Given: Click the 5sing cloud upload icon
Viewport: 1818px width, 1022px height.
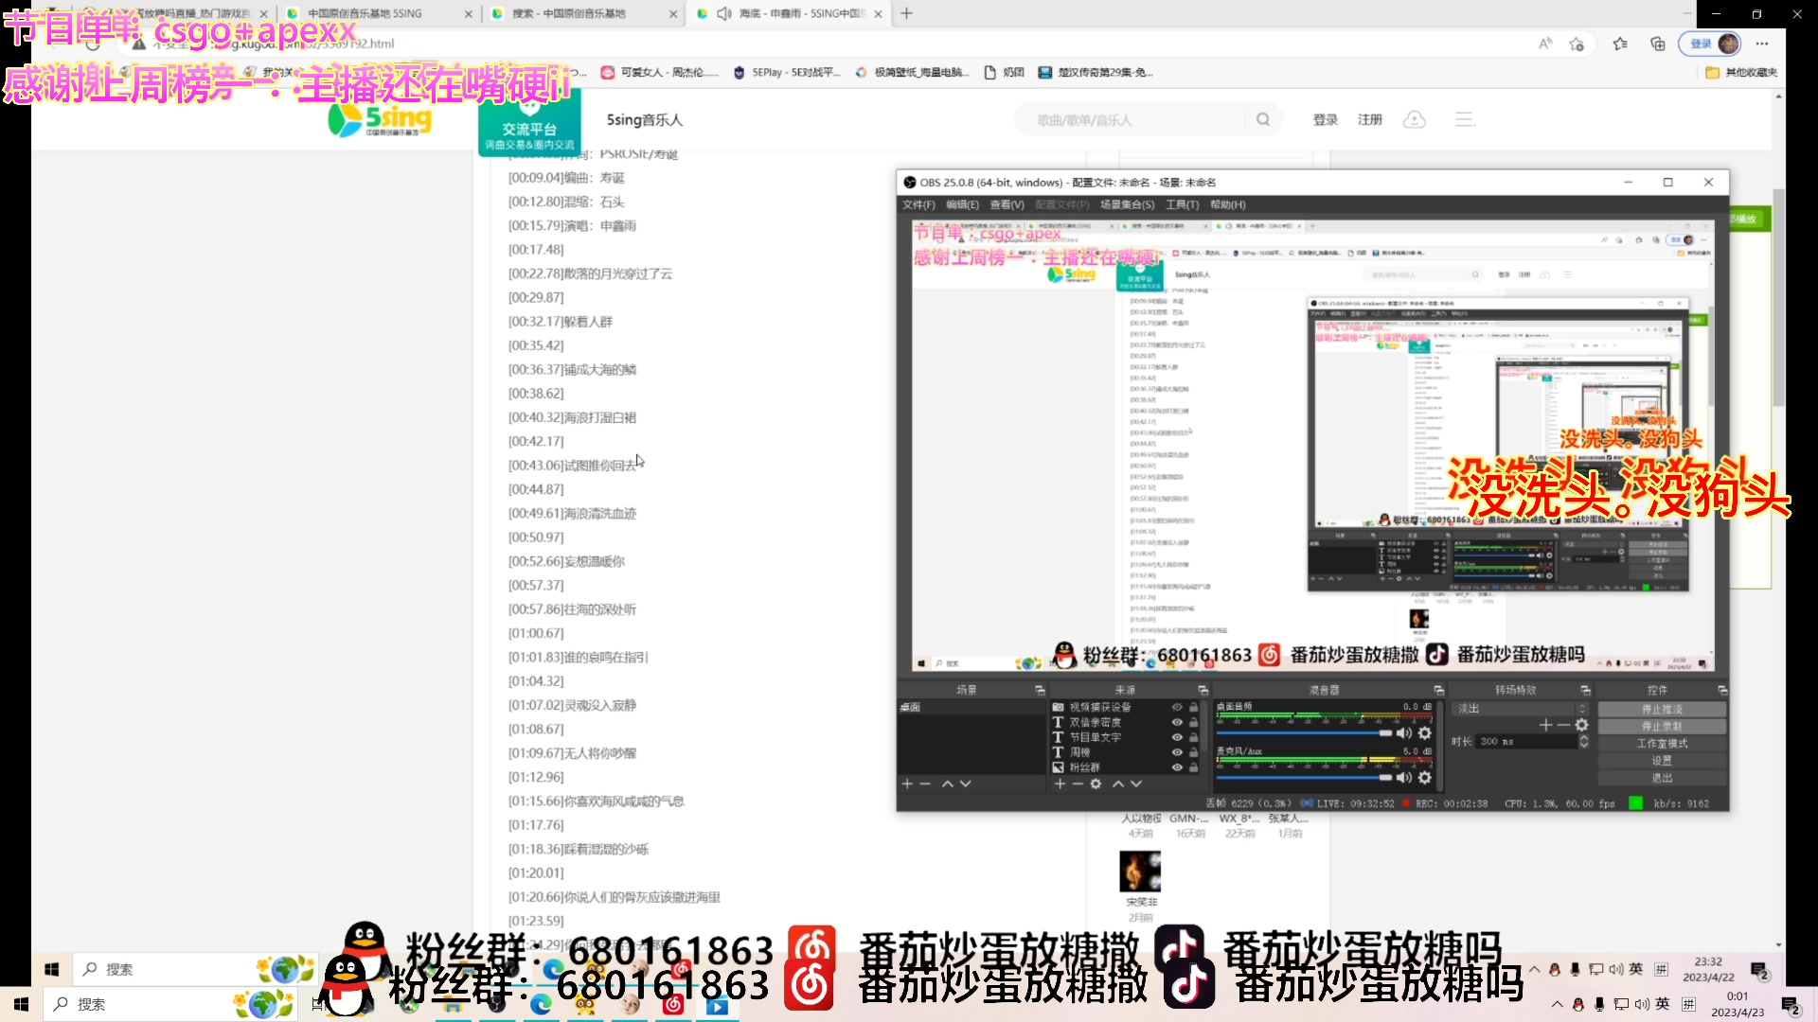Looking at the screenshot, I should pyautogui.click(x=1414, y=119).
